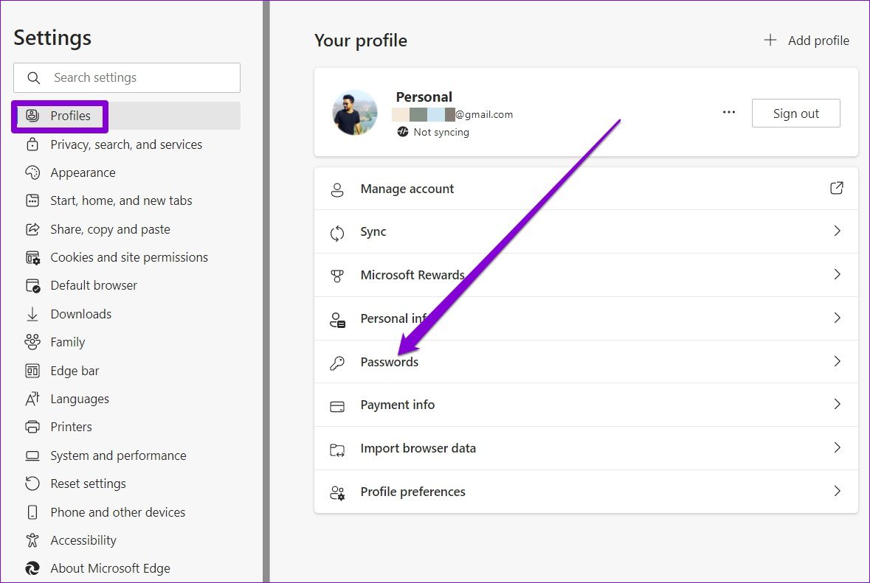Click the Appearance palette icon
The height and width of the screenshot is (583, 870).
tap(32, 172)
